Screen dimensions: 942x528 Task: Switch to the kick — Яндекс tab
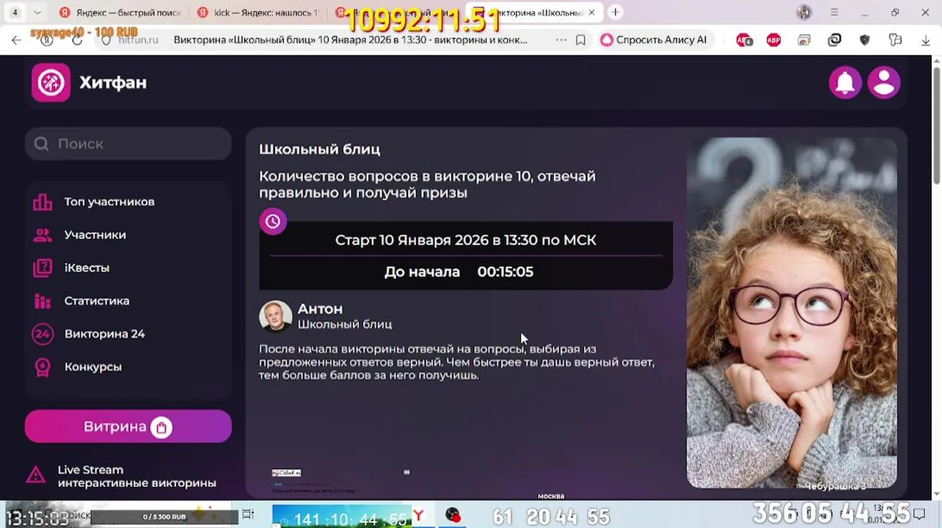coord(258,12)
